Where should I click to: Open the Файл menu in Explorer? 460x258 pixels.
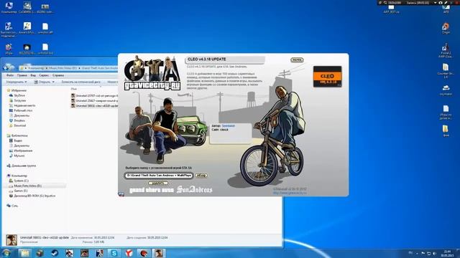[x=9, y=75]
